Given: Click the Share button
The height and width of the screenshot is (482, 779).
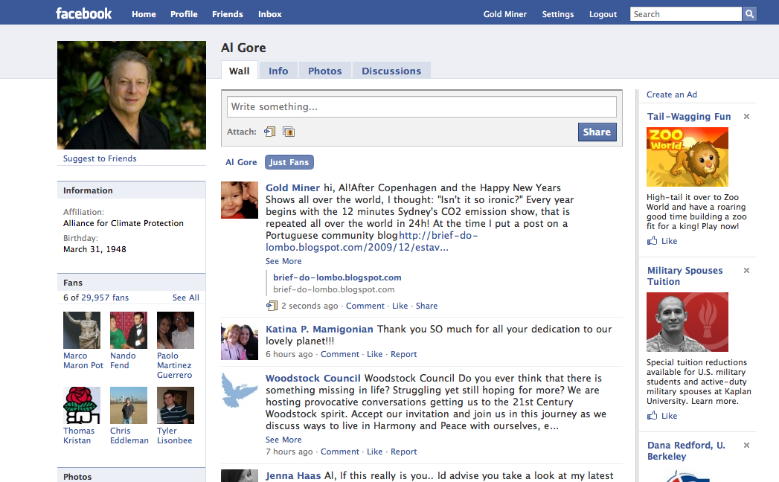Looking at the screenshot, I should (597, 132).
